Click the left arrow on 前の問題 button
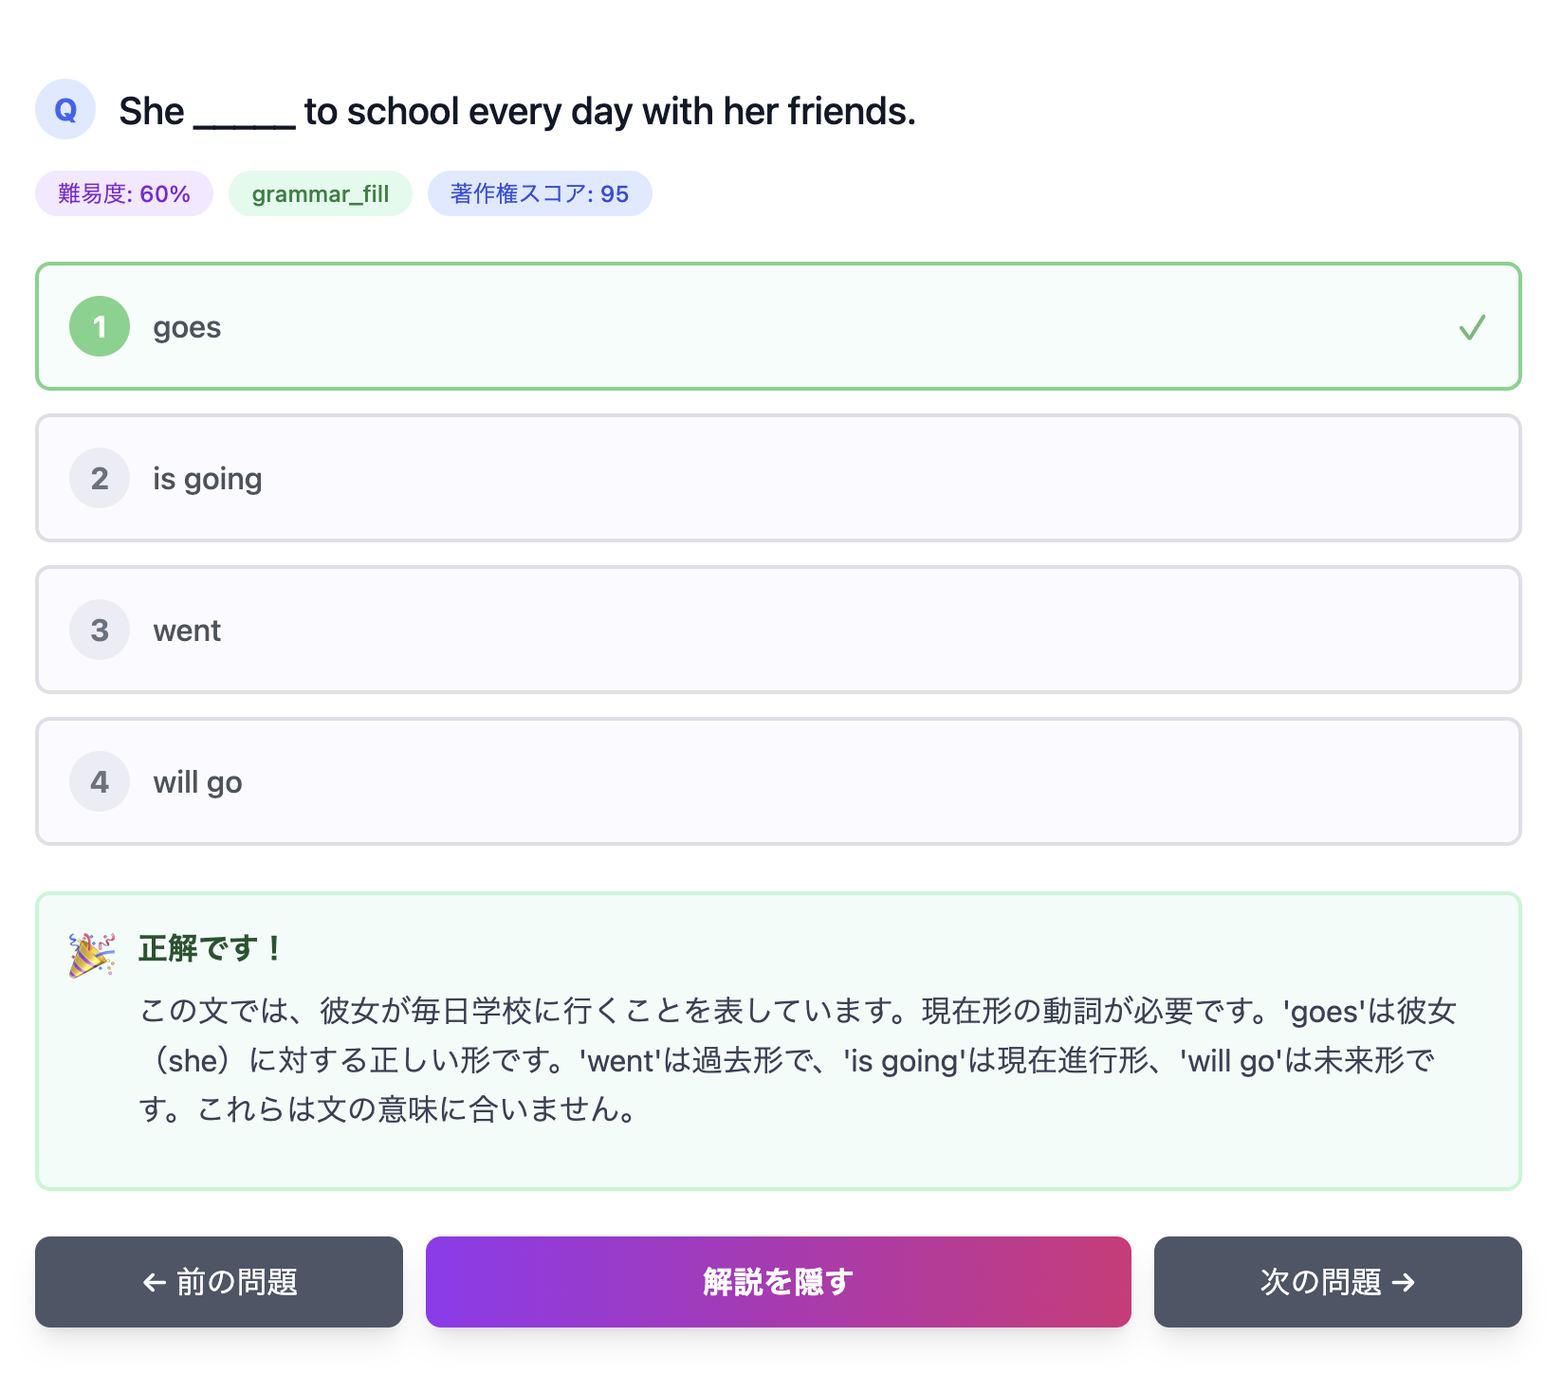Image resolution: width=1563 pixels, height=1373 pixels. pyautogui.click(x=154, y=1282)
